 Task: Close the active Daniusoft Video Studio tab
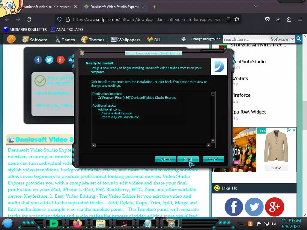(x=143, y=7)
